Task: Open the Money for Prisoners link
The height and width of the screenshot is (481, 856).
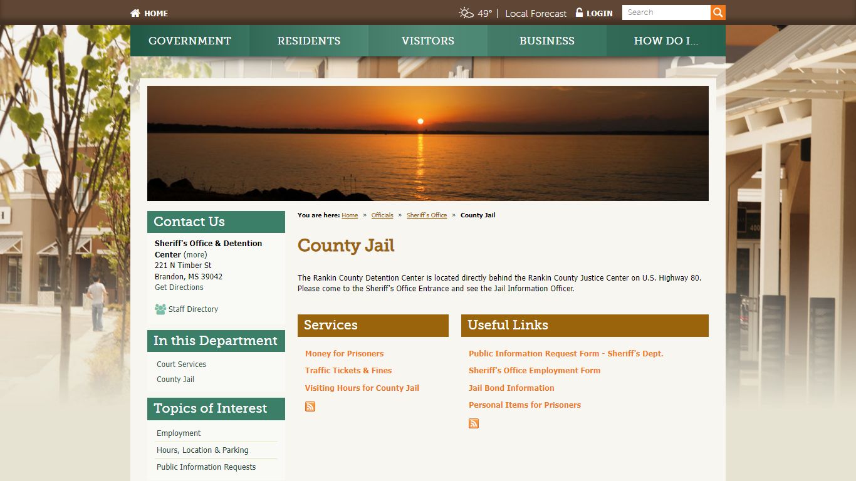Action: [x=344, y=354]
